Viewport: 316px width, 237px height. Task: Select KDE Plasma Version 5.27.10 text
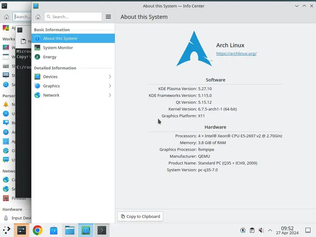pyautogui.click(x=205, y=89)
